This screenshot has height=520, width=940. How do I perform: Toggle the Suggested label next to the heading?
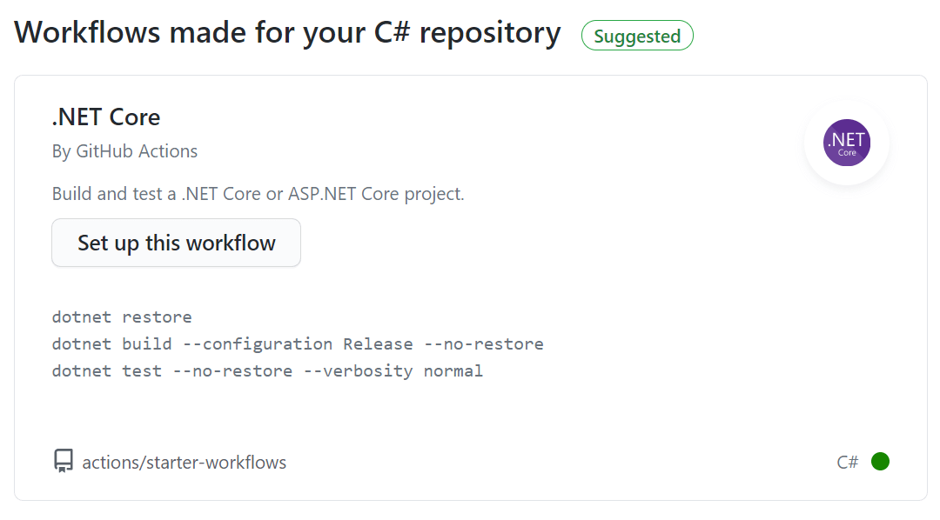(636, 36)
